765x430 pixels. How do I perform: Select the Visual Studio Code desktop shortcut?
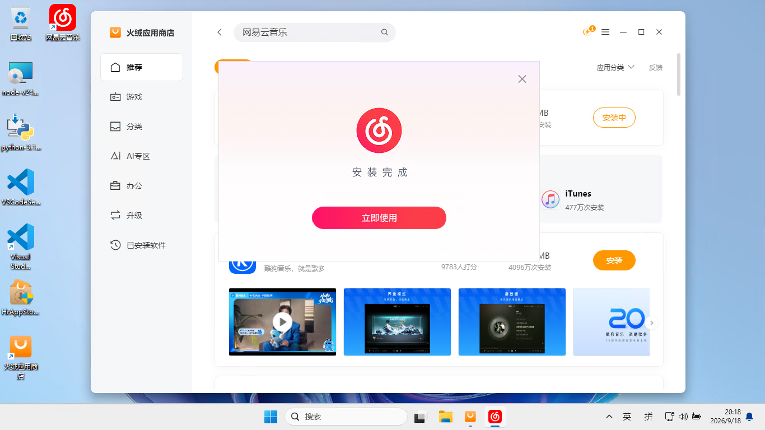[x=21, y=247]
